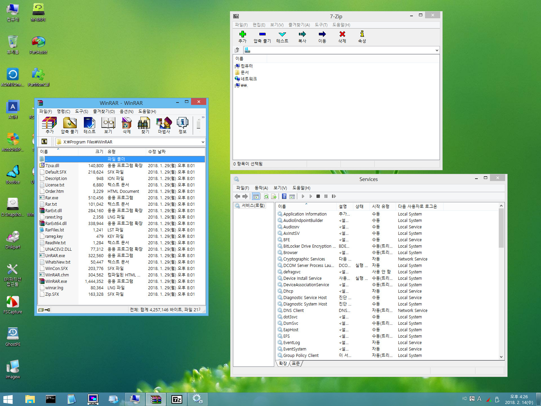Viewport: 541px width, 406px height.
Task: Click 7-Zip's Test (테스트) icon
Action: (x=282, y=37)
